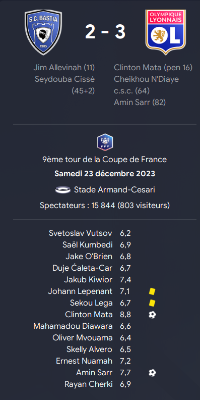Open 9ème tour de la Coupe de France

click(x=105, y=160)
